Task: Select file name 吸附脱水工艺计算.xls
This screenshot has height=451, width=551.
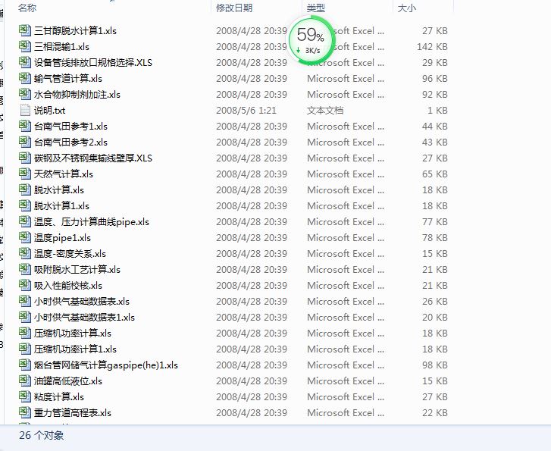Action: point(77,269)
